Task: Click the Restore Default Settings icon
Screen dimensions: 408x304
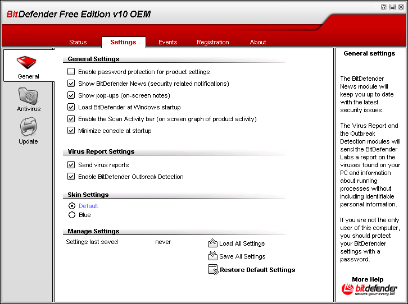Action: 213,269
